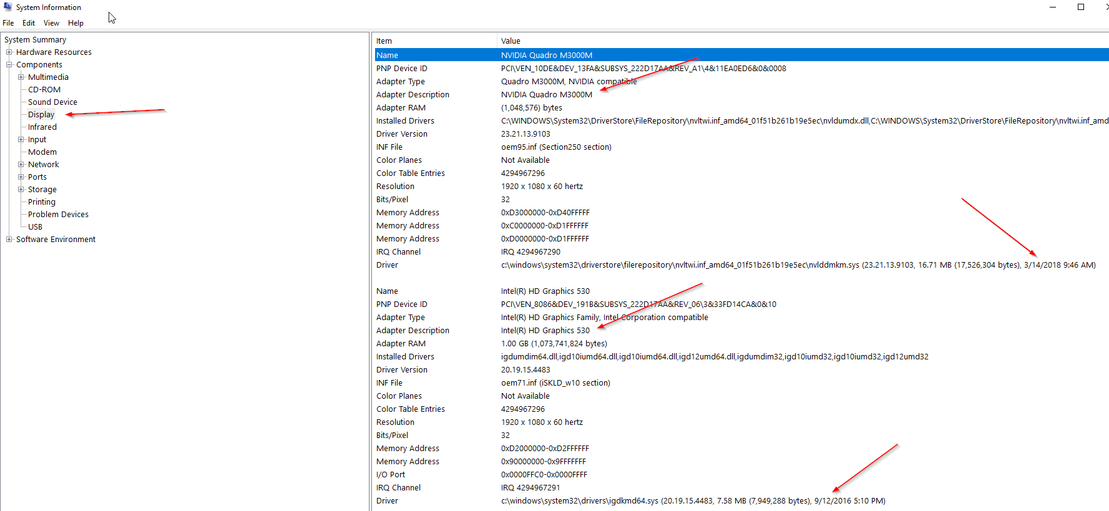
Task: Open the Printing category
Action: tap(41, 202)
